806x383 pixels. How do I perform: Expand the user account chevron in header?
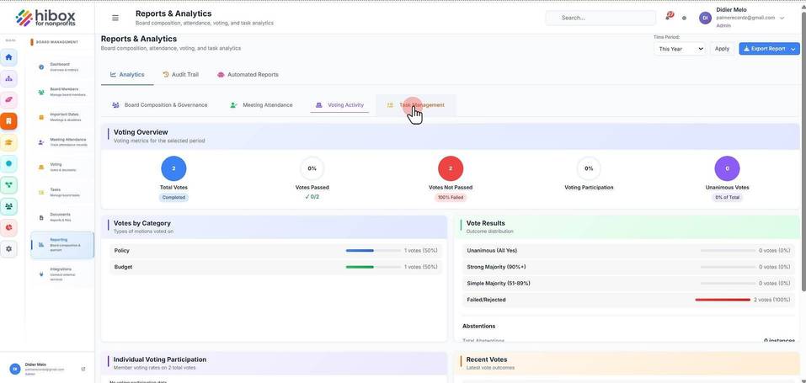(x=782, y=18)
